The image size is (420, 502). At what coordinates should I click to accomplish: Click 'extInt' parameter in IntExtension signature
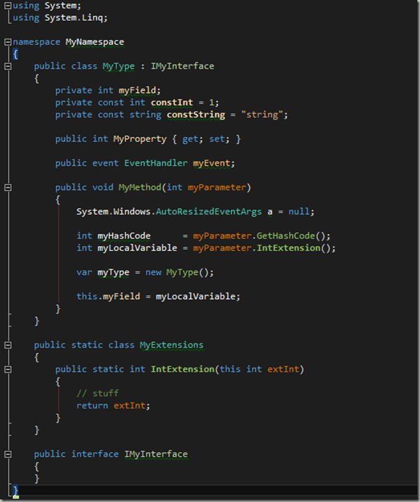pyautogui.click(x=283, y=369)
